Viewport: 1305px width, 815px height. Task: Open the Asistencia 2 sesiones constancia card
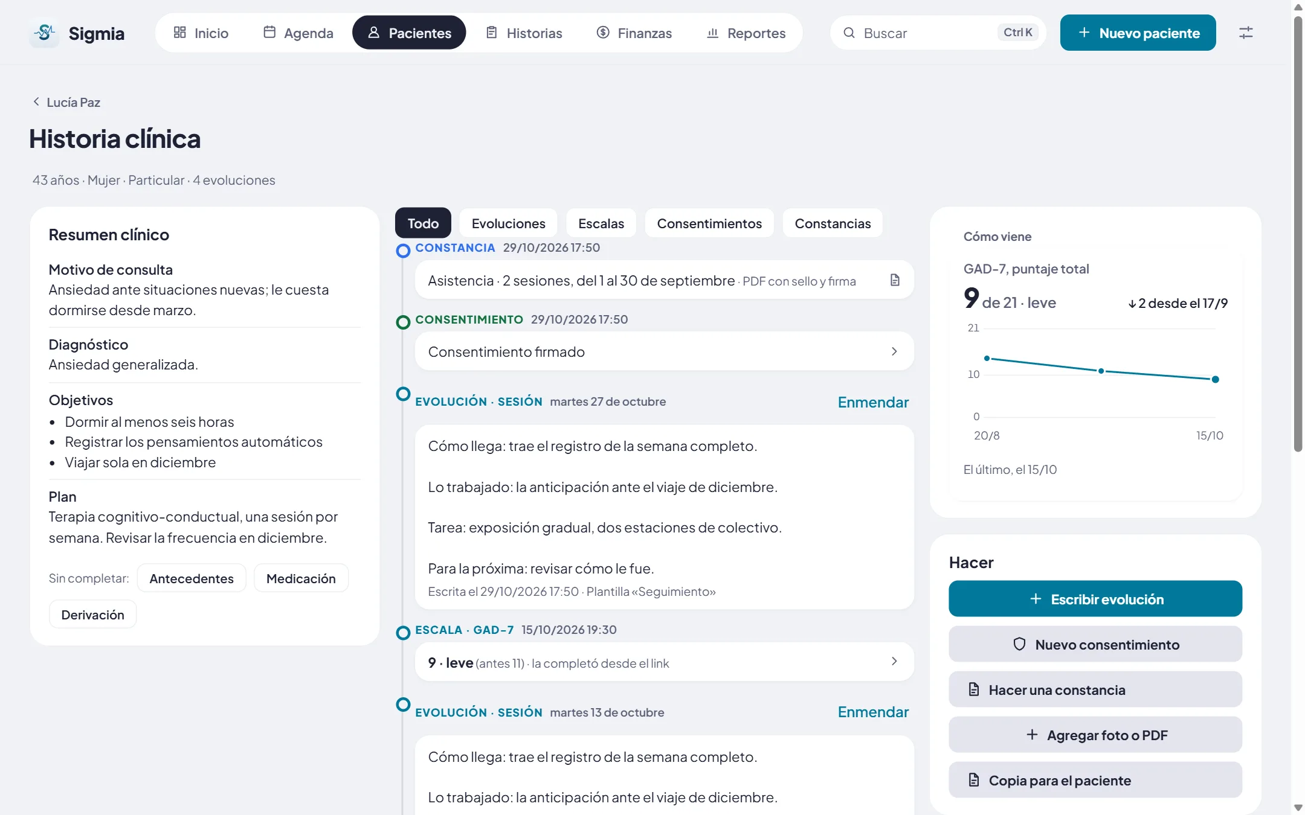[664, 280]
